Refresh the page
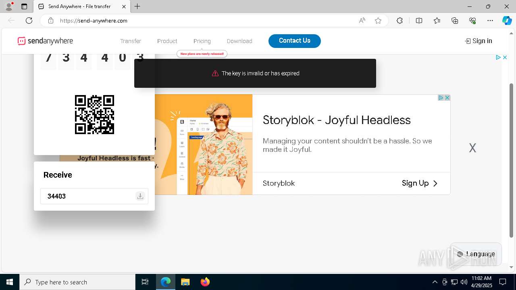516x290 pixels. click(29, 21)
